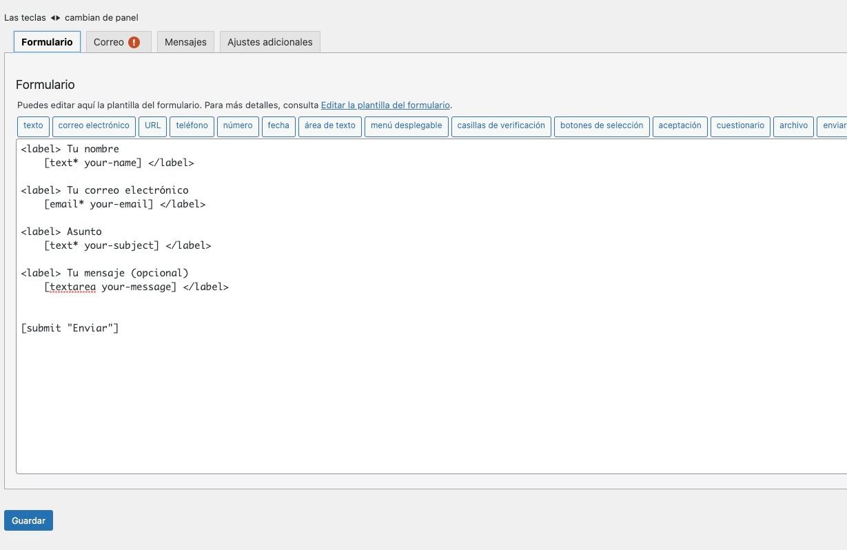Insert an aceptación tag
The height and width of the screenshot is (550, 847).
pyautogui.click(x=680, y=126)
